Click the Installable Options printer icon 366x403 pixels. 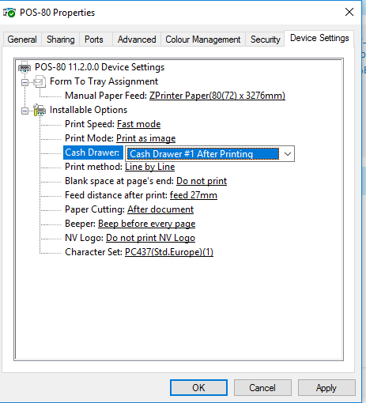point(40,110)
